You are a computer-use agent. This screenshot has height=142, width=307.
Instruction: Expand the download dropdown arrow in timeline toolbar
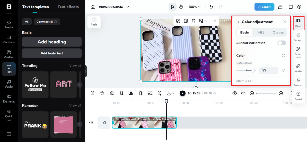173,93
